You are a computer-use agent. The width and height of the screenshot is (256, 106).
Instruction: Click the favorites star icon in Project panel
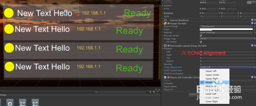pyautogui.click(x=157, y=92)
